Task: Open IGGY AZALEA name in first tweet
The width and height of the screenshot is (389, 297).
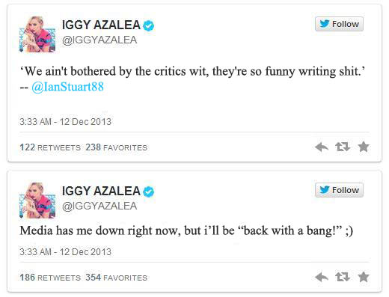Action: pyautogui.click(x=101, y=25)
